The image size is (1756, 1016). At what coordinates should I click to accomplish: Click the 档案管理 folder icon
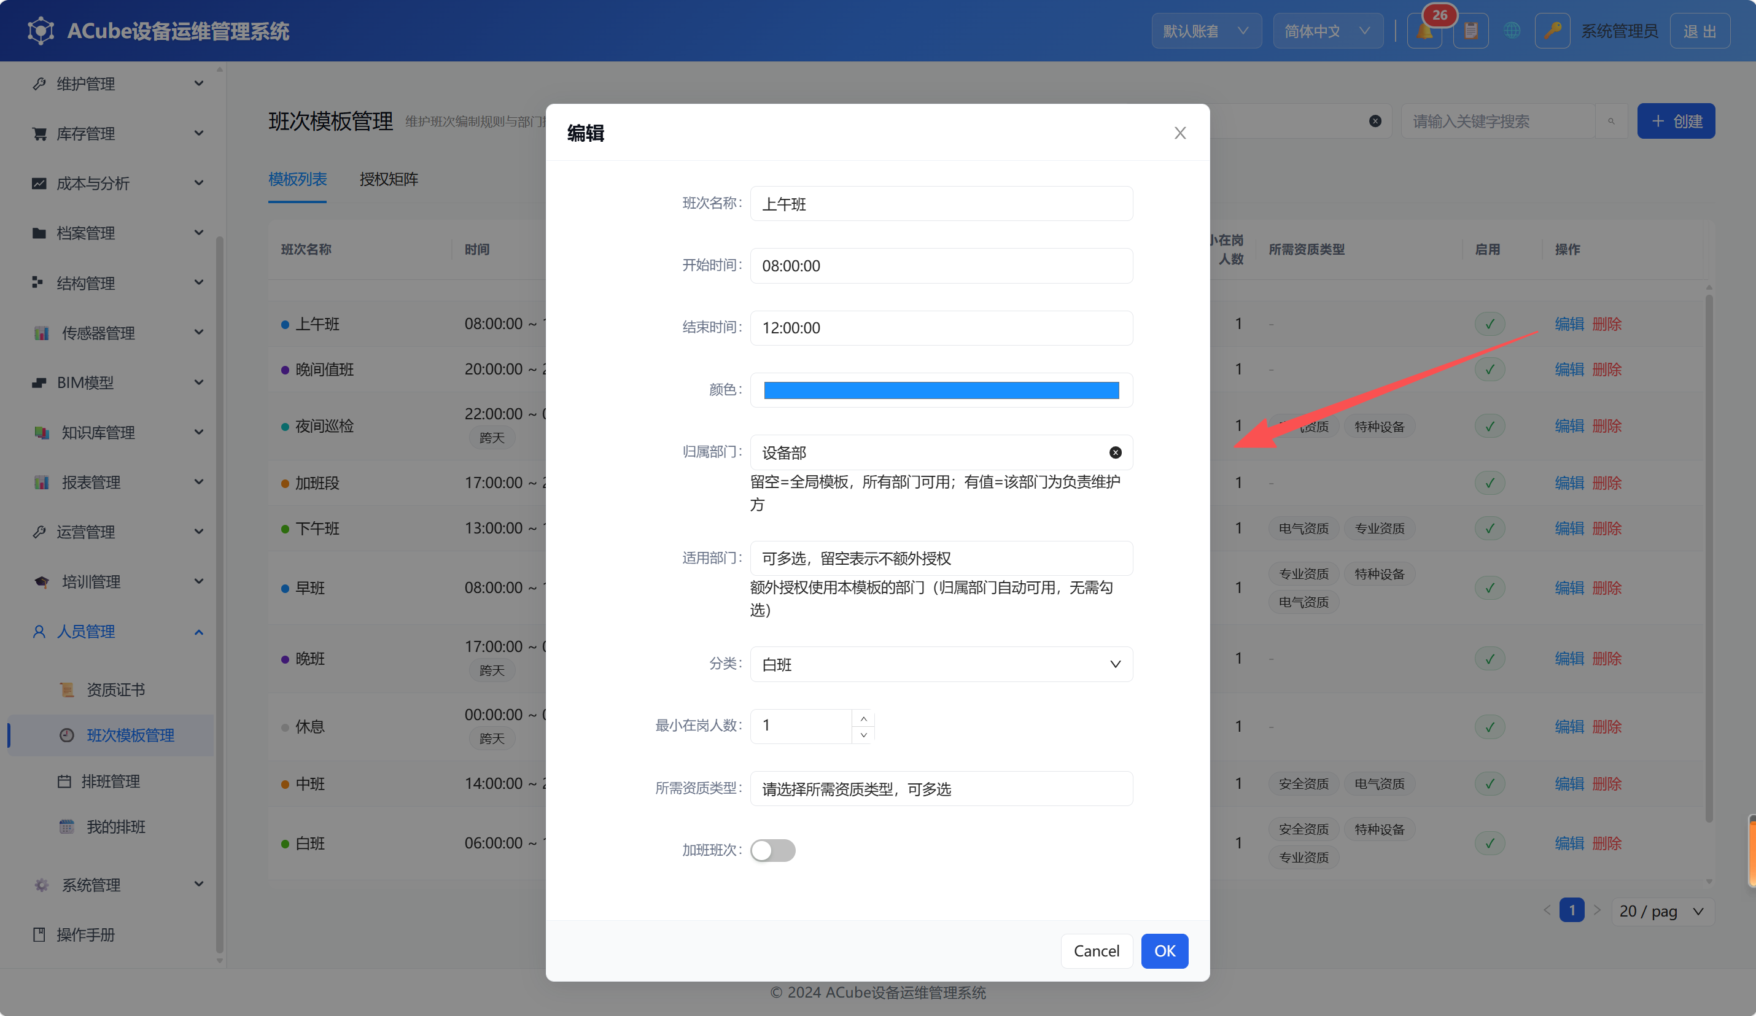[39, 233]
